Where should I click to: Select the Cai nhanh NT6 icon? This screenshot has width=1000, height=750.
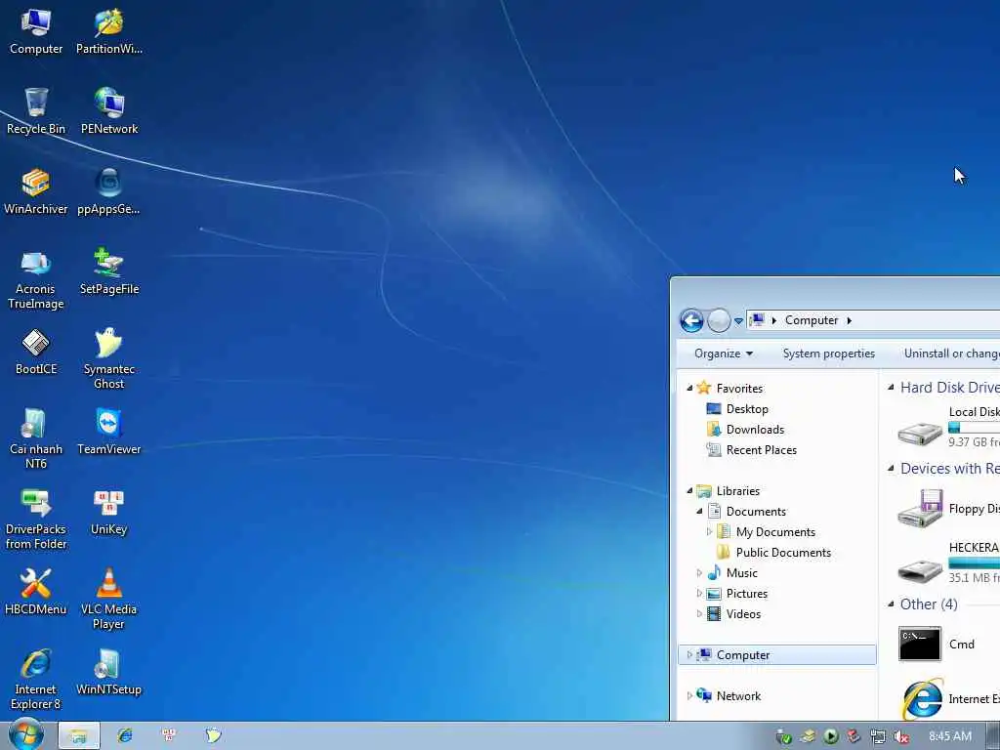(x=36, y=439)
